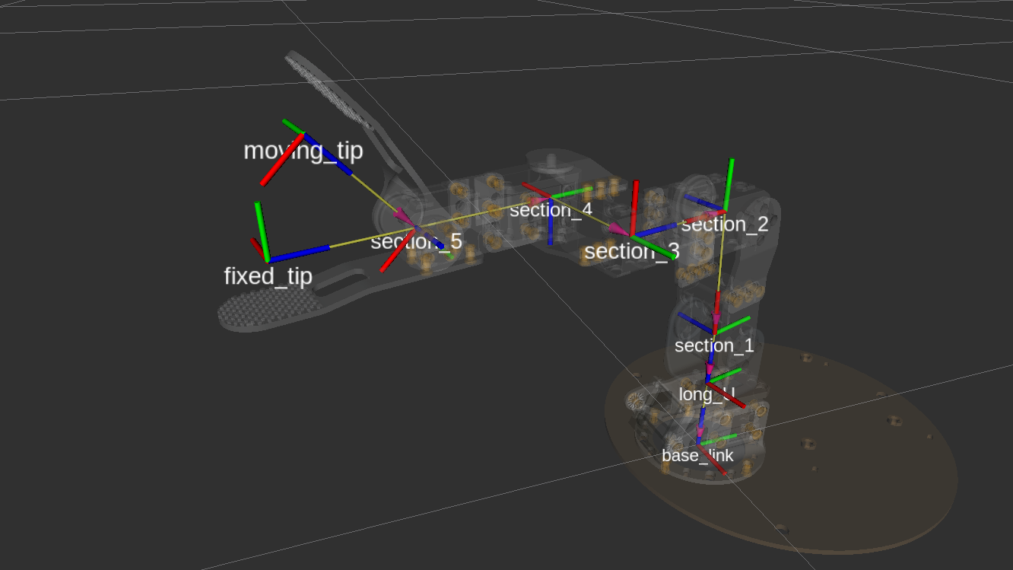Pick the tall green axis above section_2

point(729,183)
